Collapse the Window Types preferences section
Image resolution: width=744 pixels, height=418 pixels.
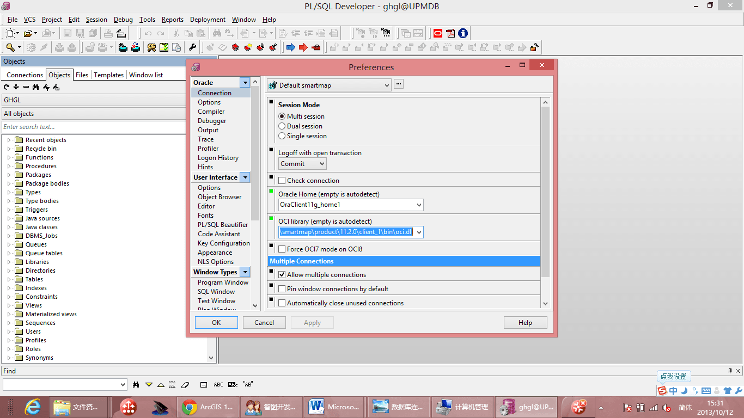coord(245,272)
